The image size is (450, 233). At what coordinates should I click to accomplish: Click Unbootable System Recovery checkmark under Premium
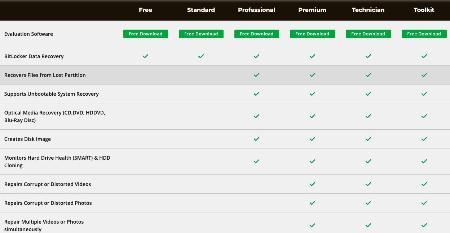(312, 94)
